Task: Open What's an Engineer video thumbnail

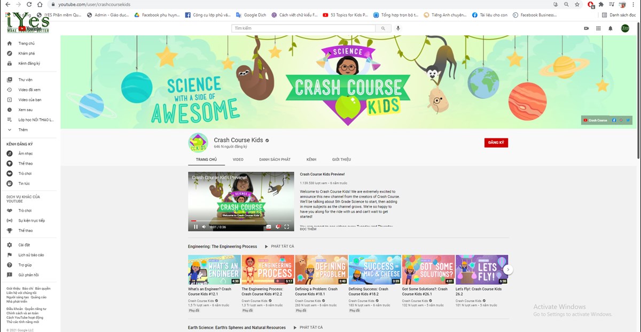Action: [214, 269]
